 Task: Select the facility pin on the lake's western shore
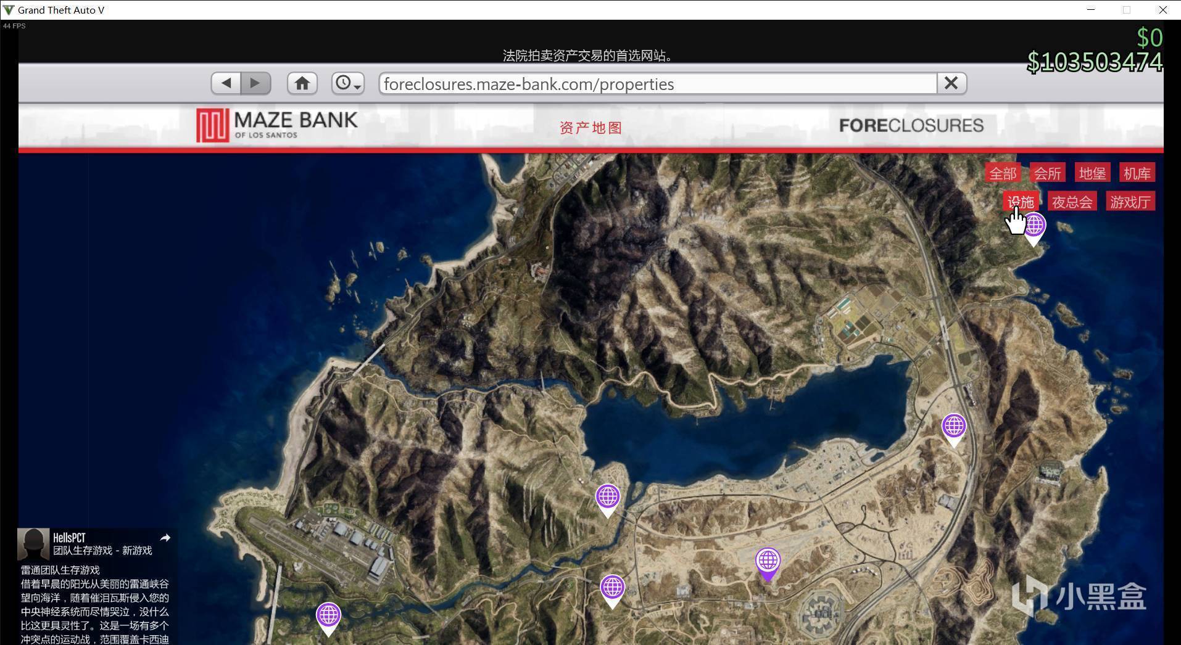[x=608, y=499]
